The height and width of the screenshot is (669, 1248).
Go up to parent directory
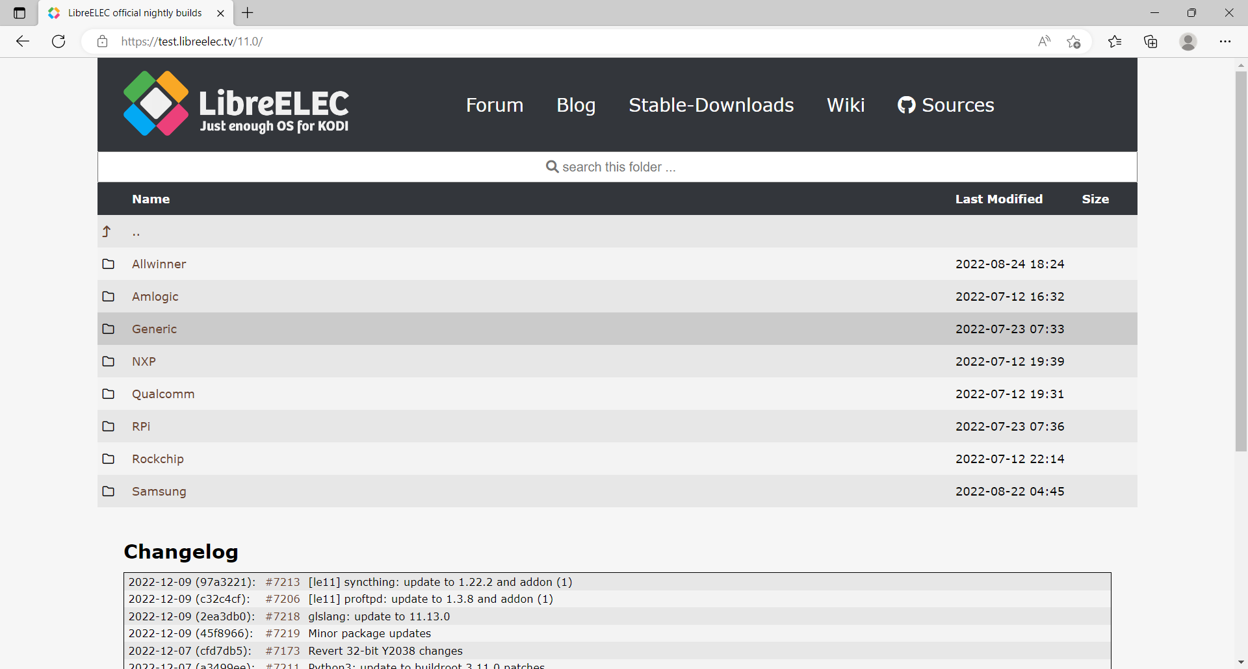coord(136,232)
